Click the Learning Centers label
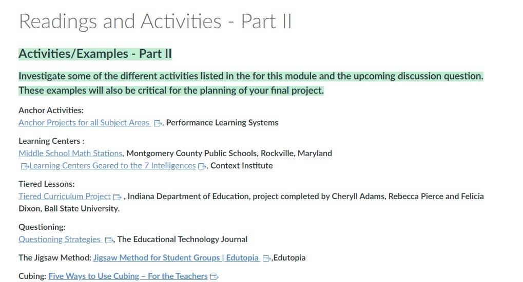The width and height of the screenshot is (523, 282). tap(51, 141)
